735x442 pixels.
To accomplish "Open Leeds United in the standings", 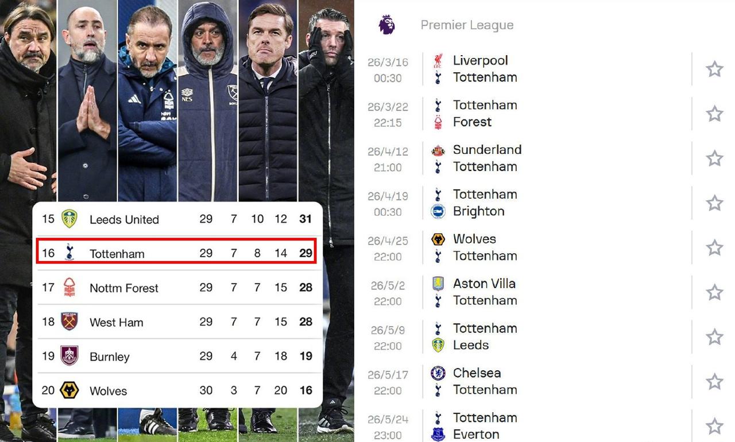I will 124,219.
